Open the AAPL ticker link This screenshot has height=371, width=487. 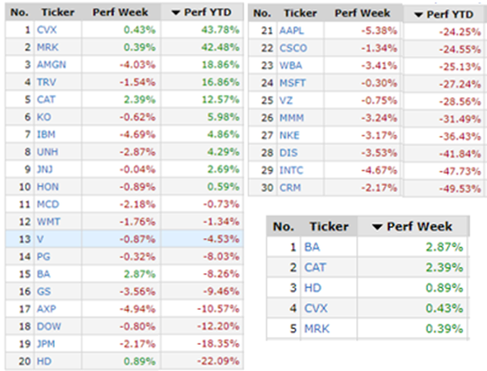291,31
